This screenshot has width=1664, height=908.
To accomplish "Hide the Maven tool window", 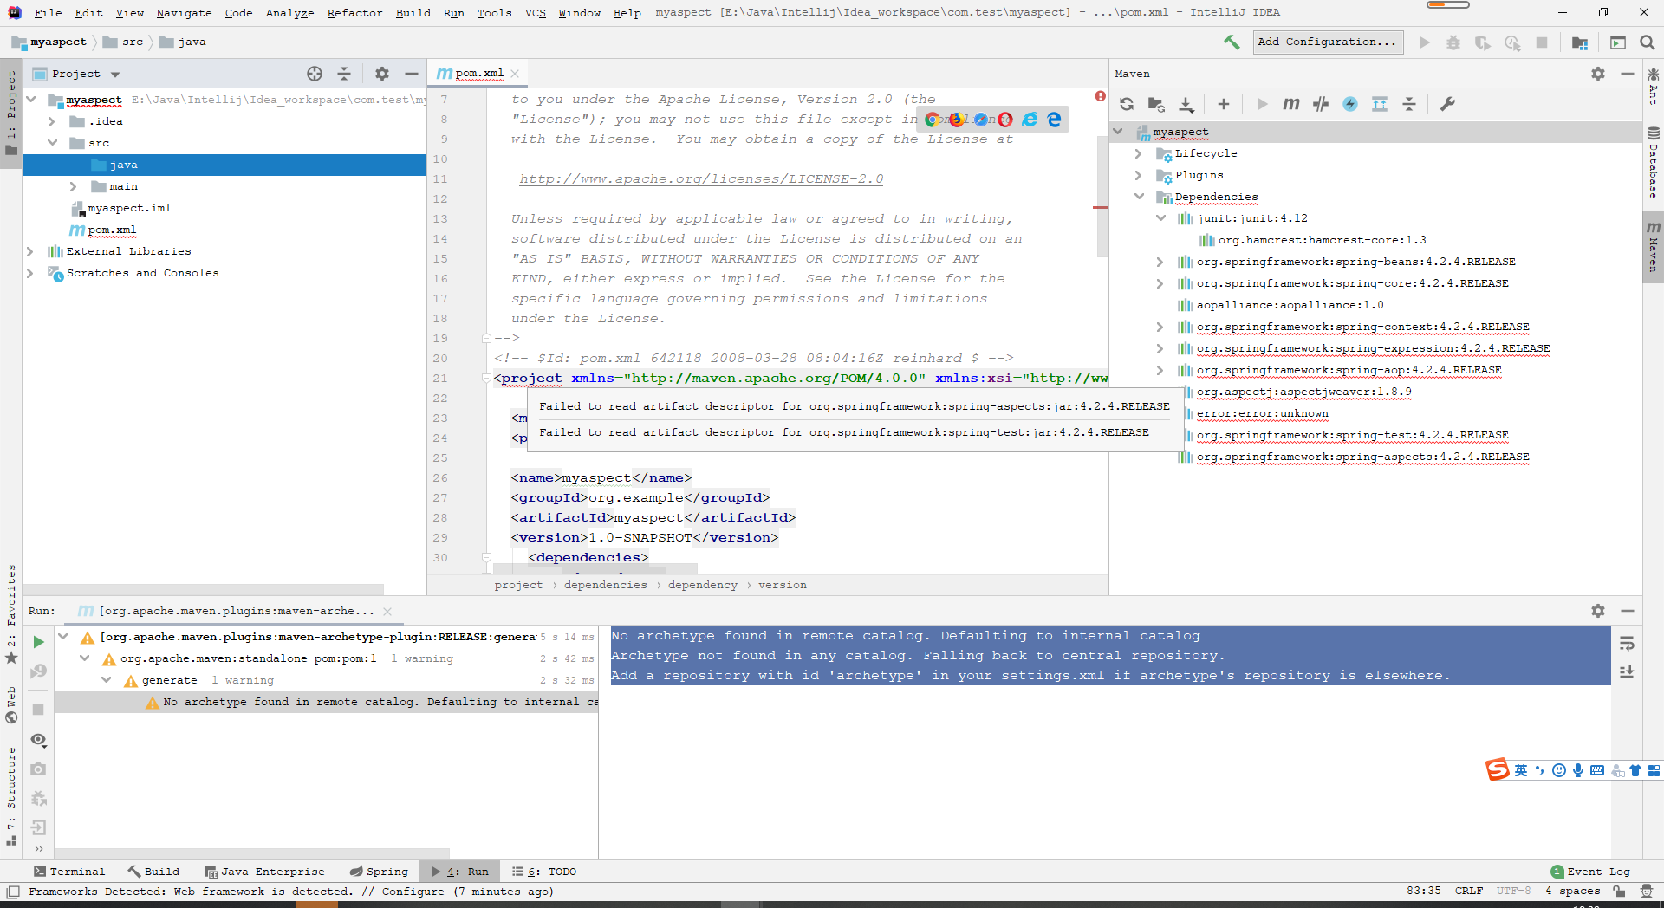I will [x=1628, y=74].
